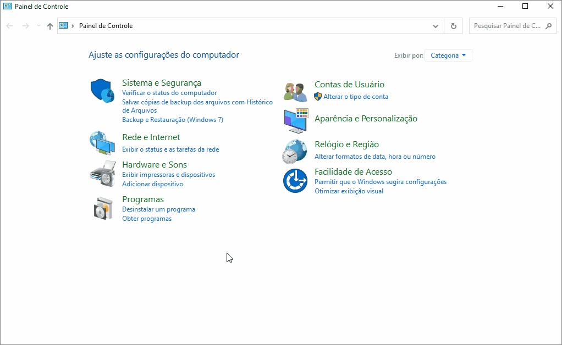
Task: Open Salvar cópias de backup com Histórico de Arquivos
Action: (197, 106)
